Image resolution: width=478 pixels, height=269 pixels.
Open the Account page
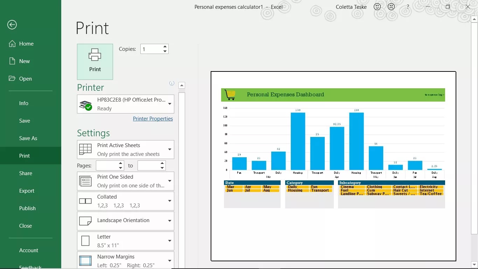pos(29,250)
